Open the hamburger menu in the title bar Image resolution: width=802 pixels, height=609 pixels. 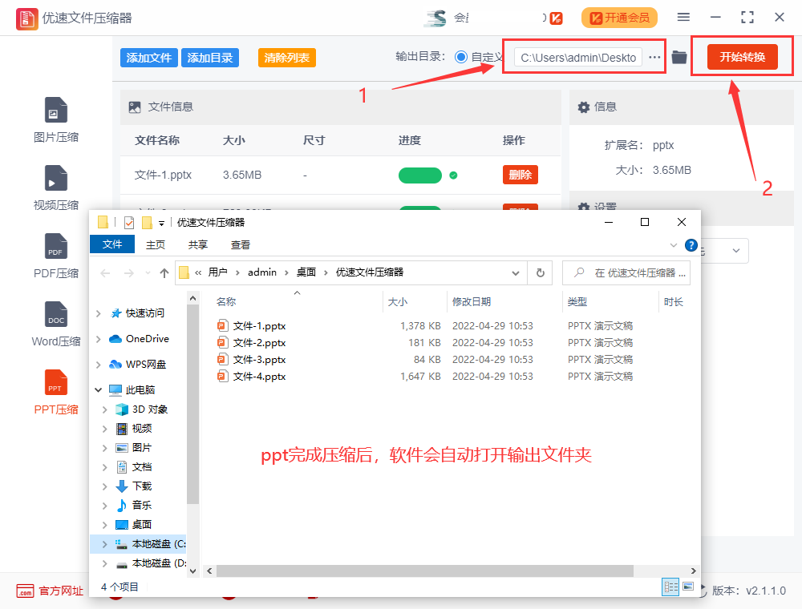point(683,18)
